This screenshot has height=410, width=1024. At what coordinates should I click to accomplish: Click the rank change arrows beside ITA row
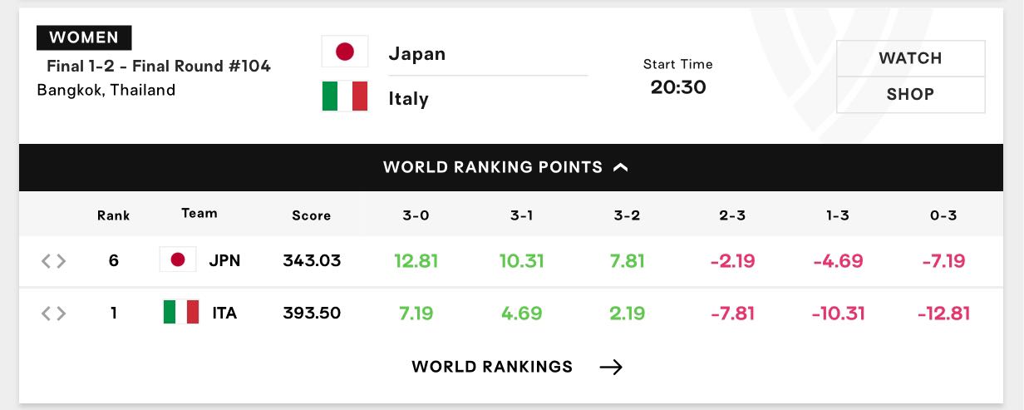click(54, 314)
